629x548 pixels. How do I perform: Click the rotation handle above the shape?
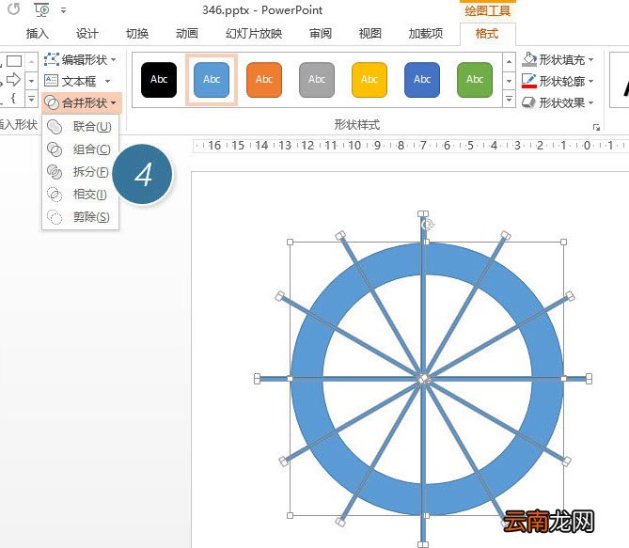point(428,225)
